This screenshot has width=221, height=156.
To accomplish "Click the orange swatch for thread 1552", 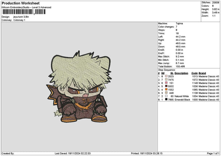I will [x=166, y=89].
